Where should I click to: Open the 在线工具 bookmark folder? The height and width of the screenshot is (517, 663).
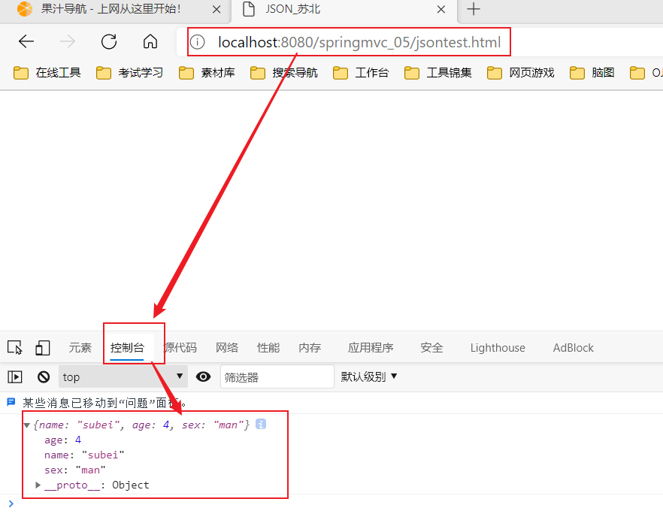[x=48, y=73]
